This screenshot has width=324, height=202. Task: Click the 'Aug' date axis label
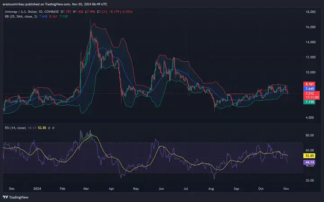[211, 189]
